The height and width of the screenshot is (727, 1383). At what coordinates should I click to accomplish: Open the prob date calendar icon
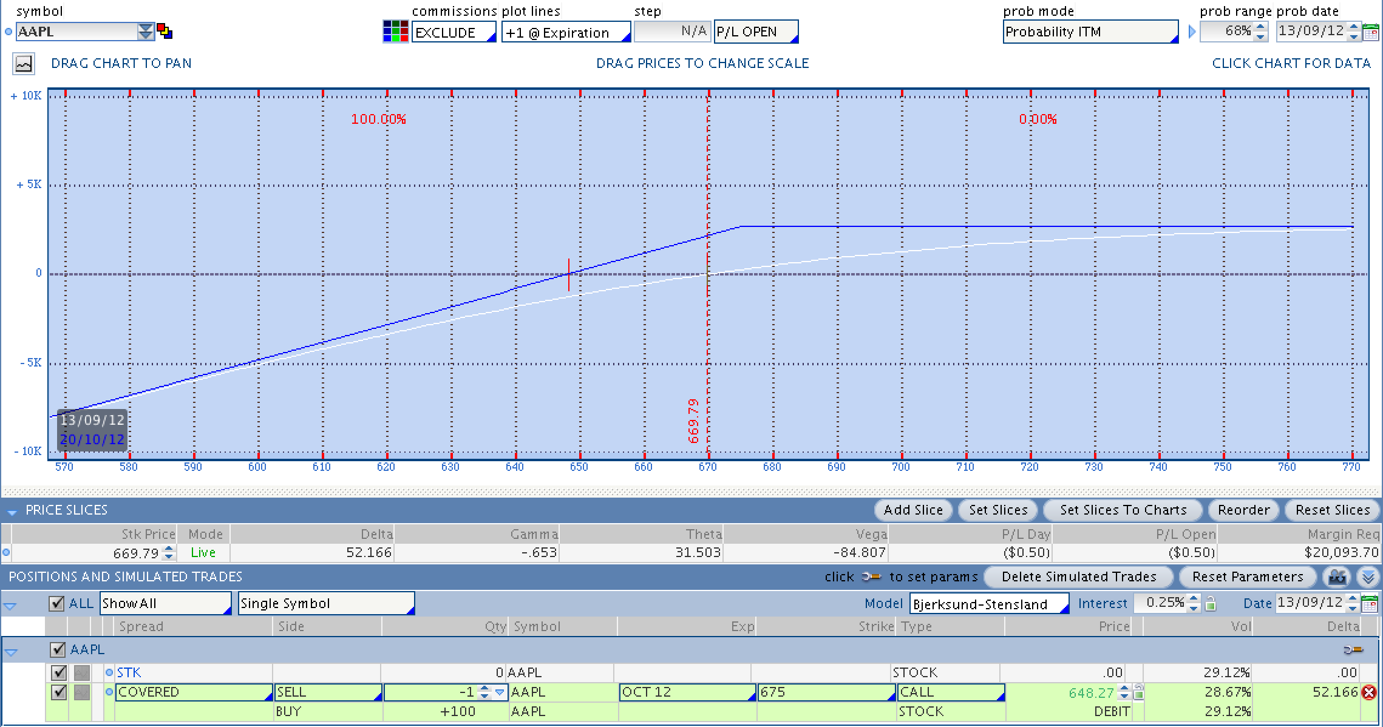coord(1371,32)
